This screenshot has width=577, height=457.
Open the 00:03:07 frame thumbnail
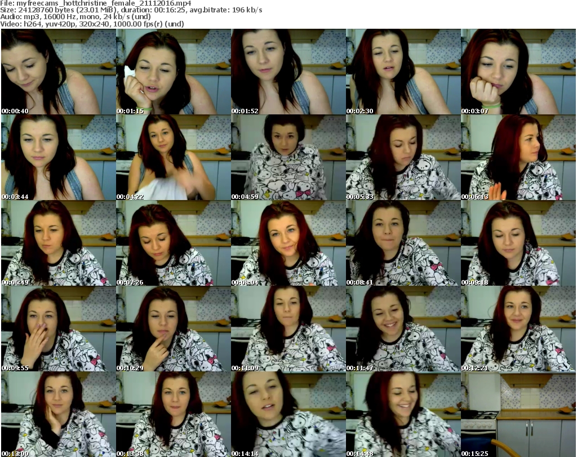coord(518,72)
